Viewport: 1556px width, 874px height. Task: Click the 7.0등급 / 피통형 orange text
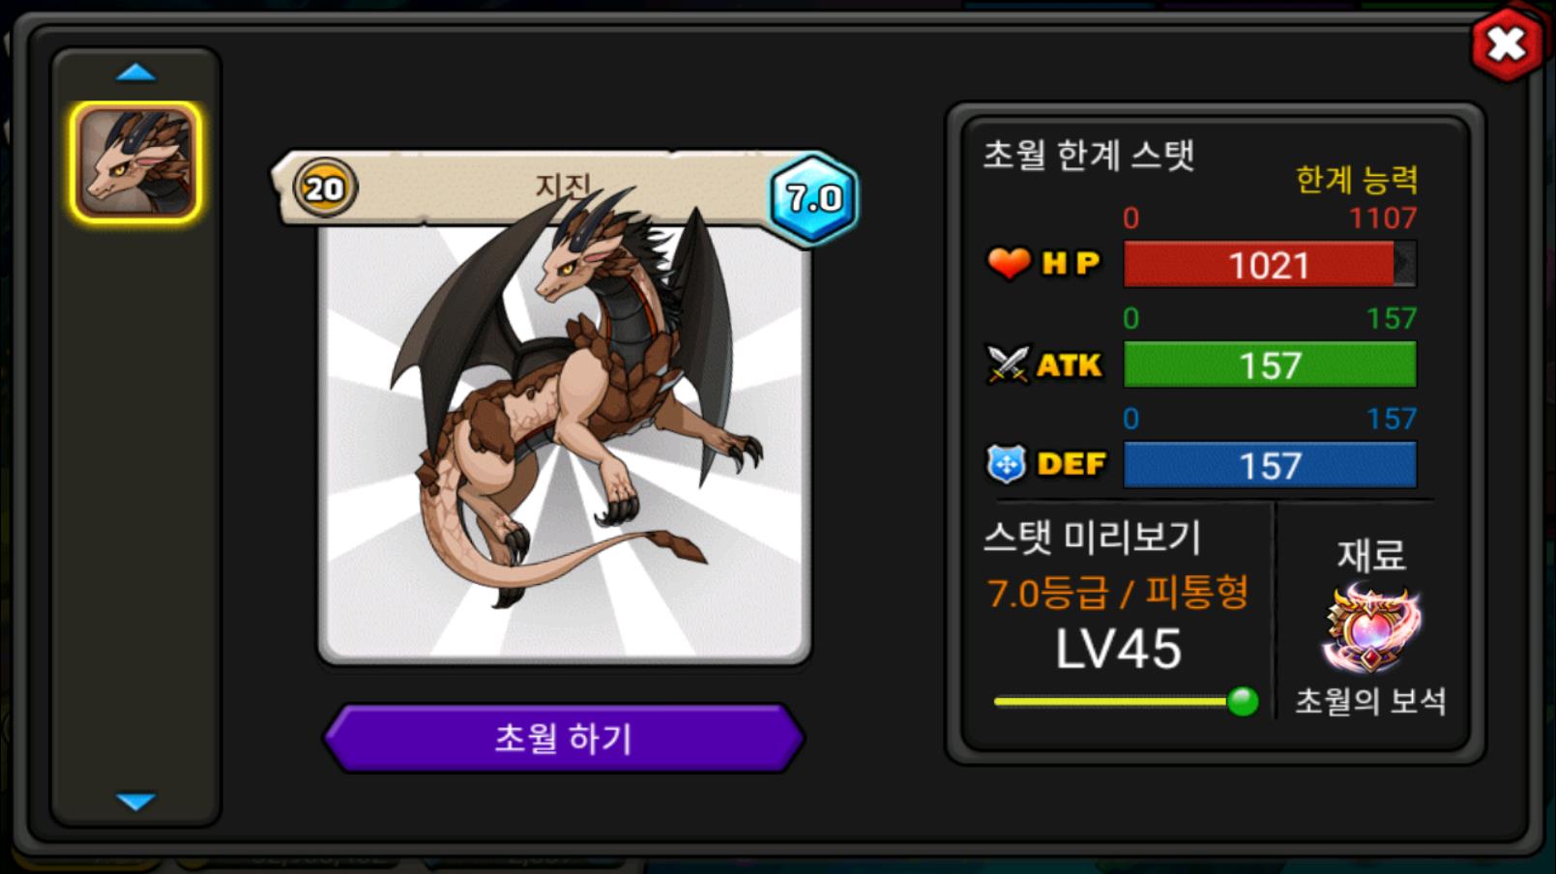[x=1118, y=592]
